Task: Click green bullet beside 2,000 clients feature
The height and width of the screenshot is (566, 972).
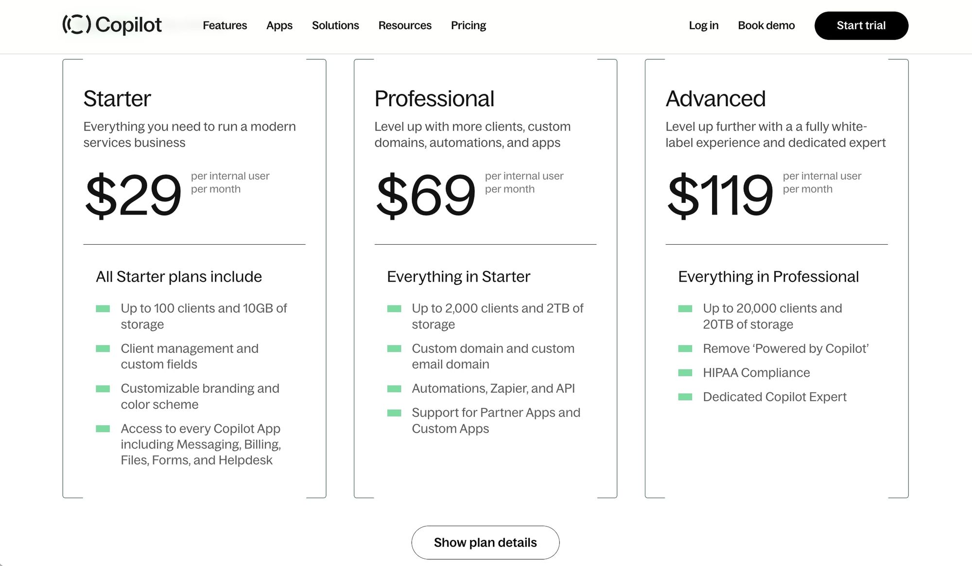Action: (x=394, y=309)
